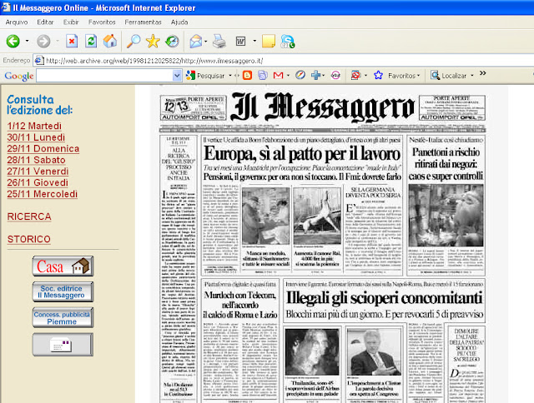Open yellow Discuss note icon

(269, 41)
